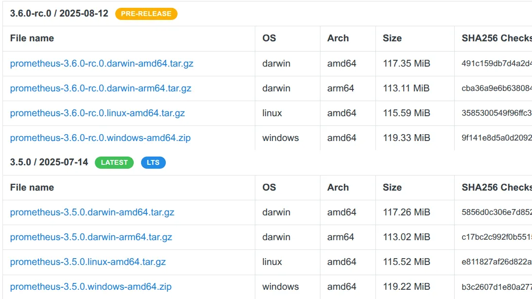Click the prometheus-3.5.0.linux-amd64.tar.gz link

pos(88,262)
